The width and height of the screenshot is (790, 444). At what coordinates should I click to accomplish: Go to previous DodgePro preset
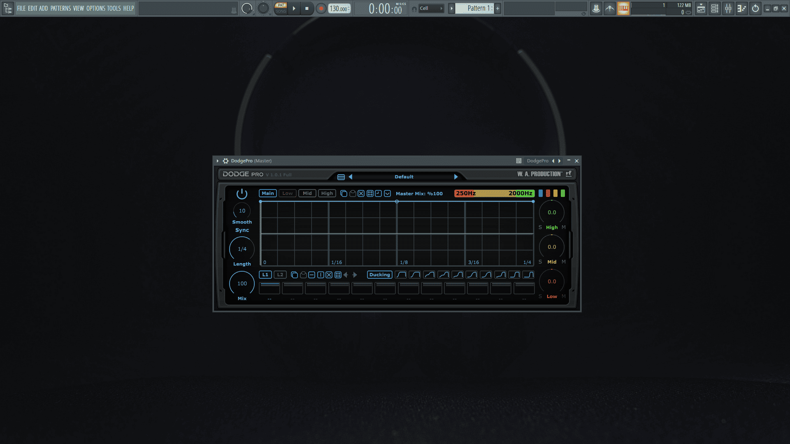[351, 177]
